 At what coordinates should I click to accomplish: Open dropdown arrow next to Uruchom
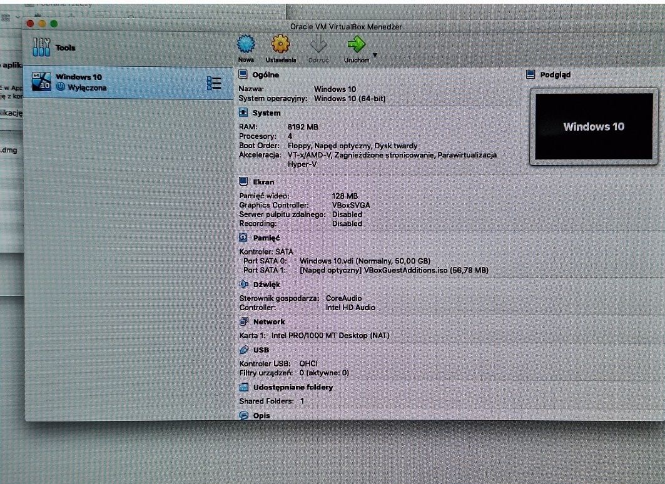click(x=375, y=55)
